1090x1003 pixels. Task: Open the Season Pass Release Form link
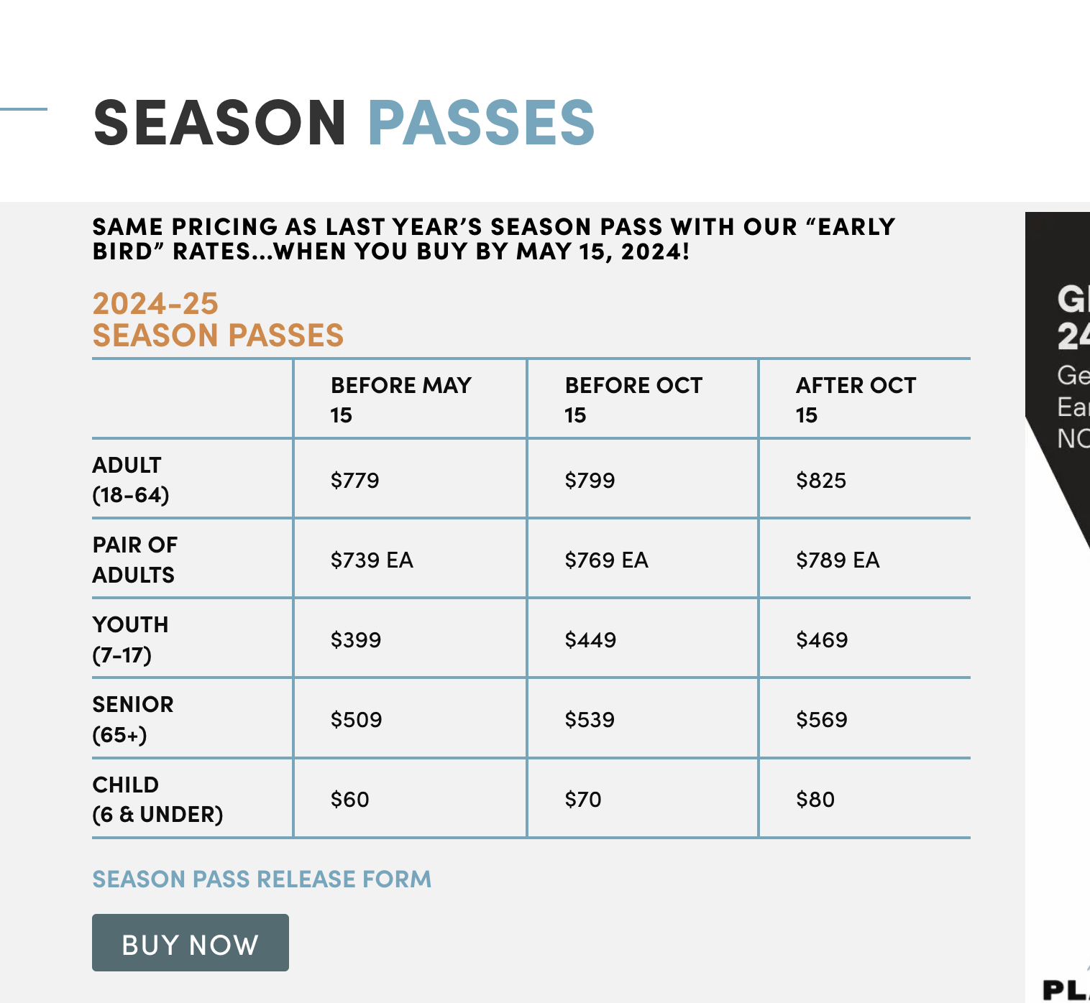[x=262, y=879]
